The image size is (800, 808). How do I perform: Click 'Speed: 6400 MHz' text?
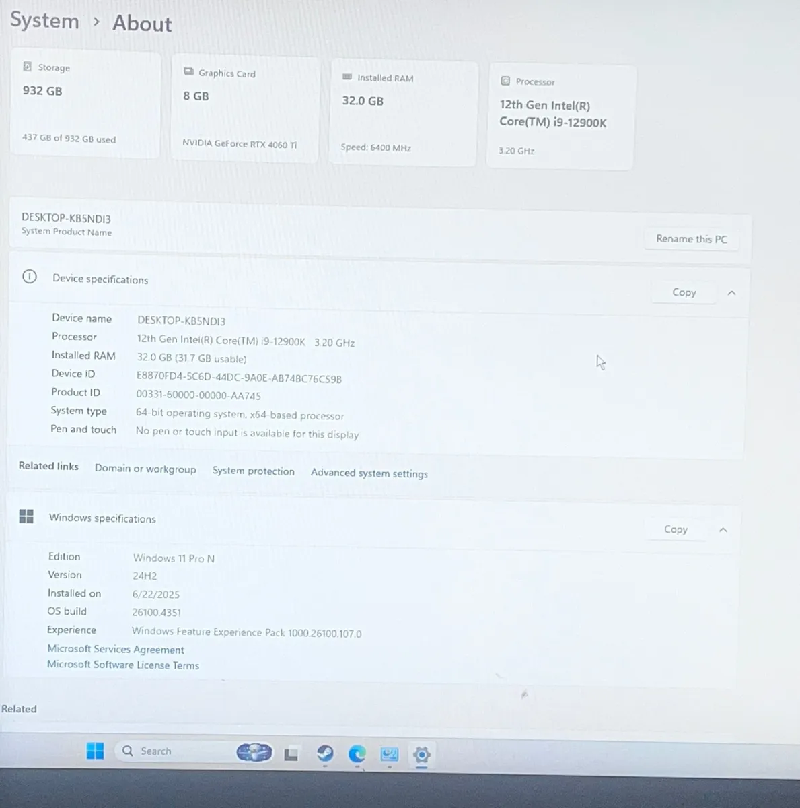pos(375,147)
